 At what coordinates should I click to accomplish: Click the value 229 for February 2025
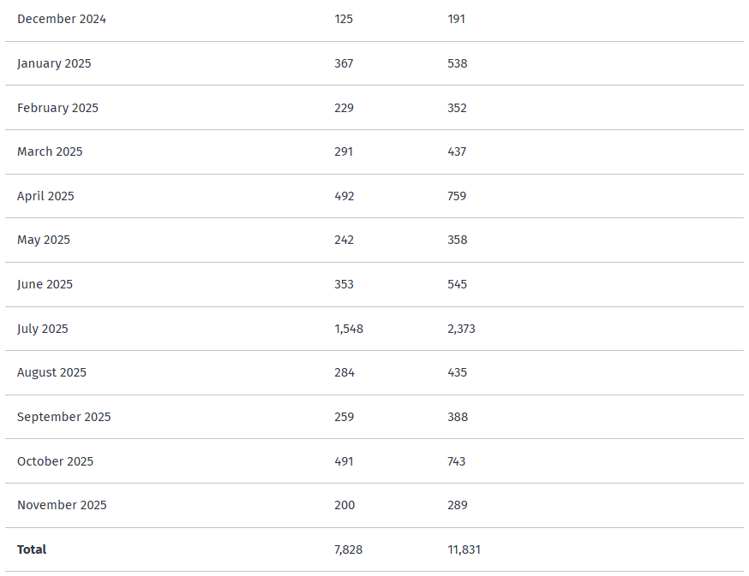(x=344, y=108)
